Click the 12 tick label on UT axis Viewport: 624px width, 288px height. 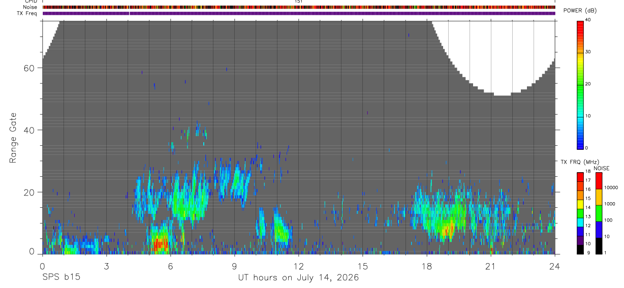[299, 267]
